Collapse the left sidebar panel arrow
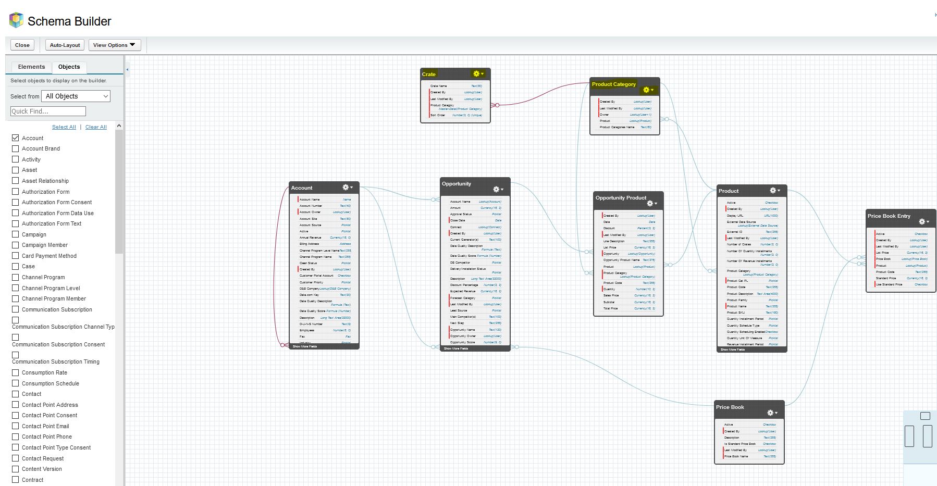The width and height of the screenshot is (937, 486). [x=127, y=69]
